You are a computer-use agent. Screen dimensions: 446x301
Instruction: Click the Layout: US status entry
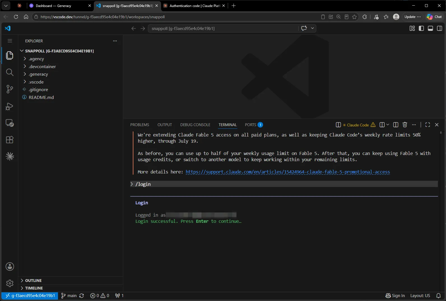click(420, 296)
